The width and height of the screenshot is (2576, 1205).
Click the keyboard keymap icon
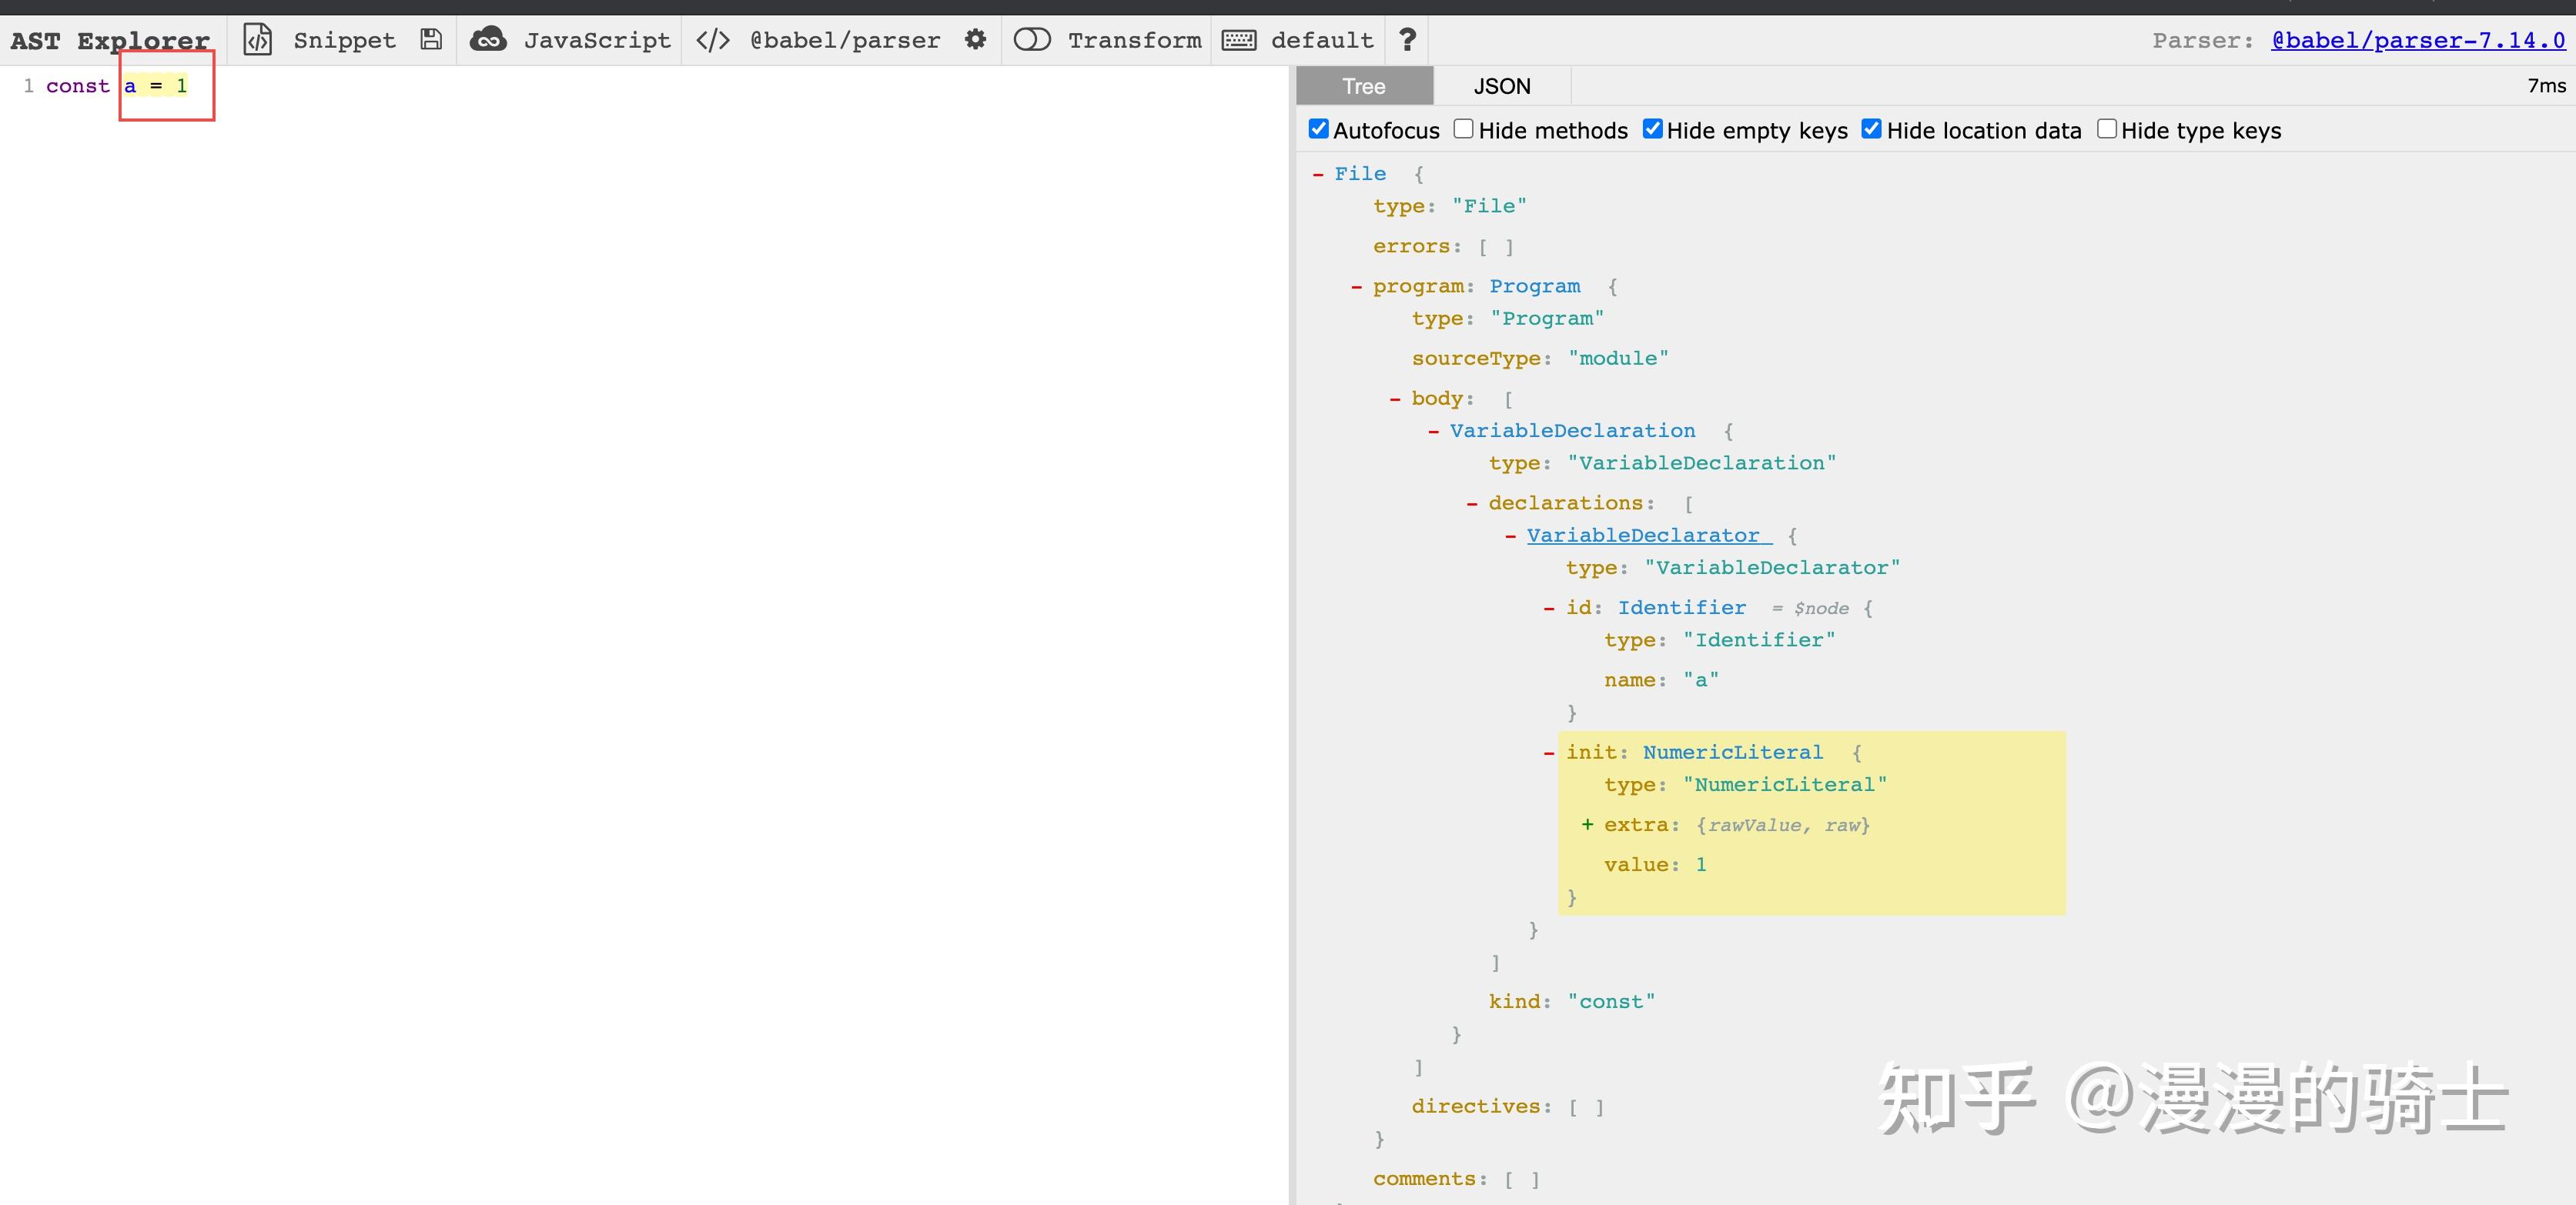point(1239,40)
